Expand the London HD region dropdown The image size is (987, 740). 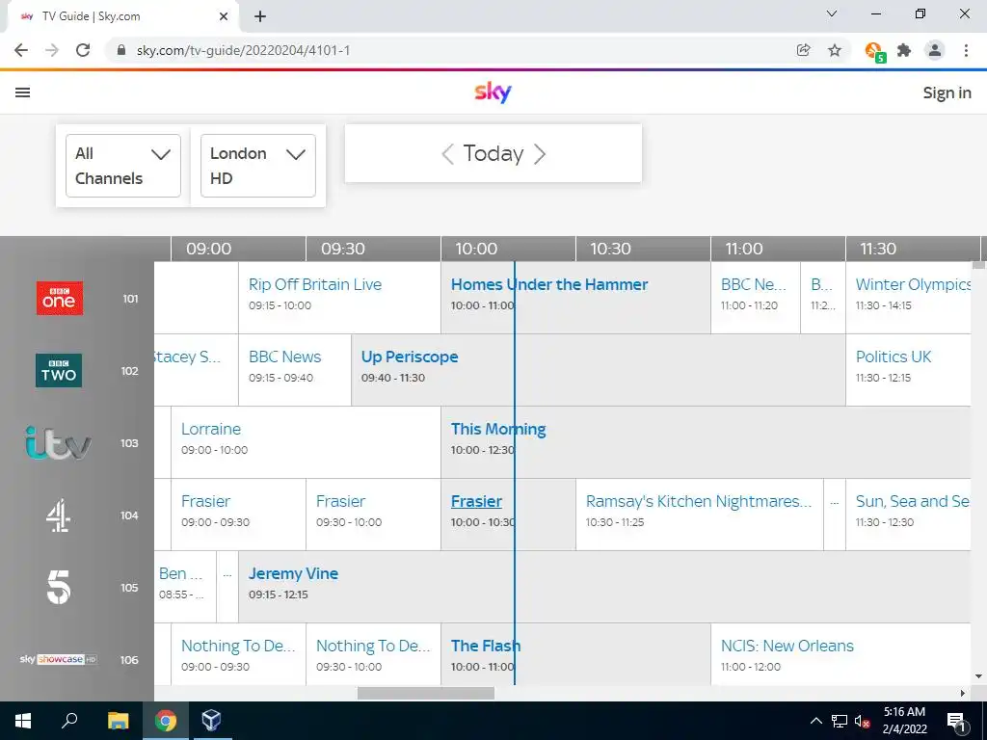coord(258,166)
